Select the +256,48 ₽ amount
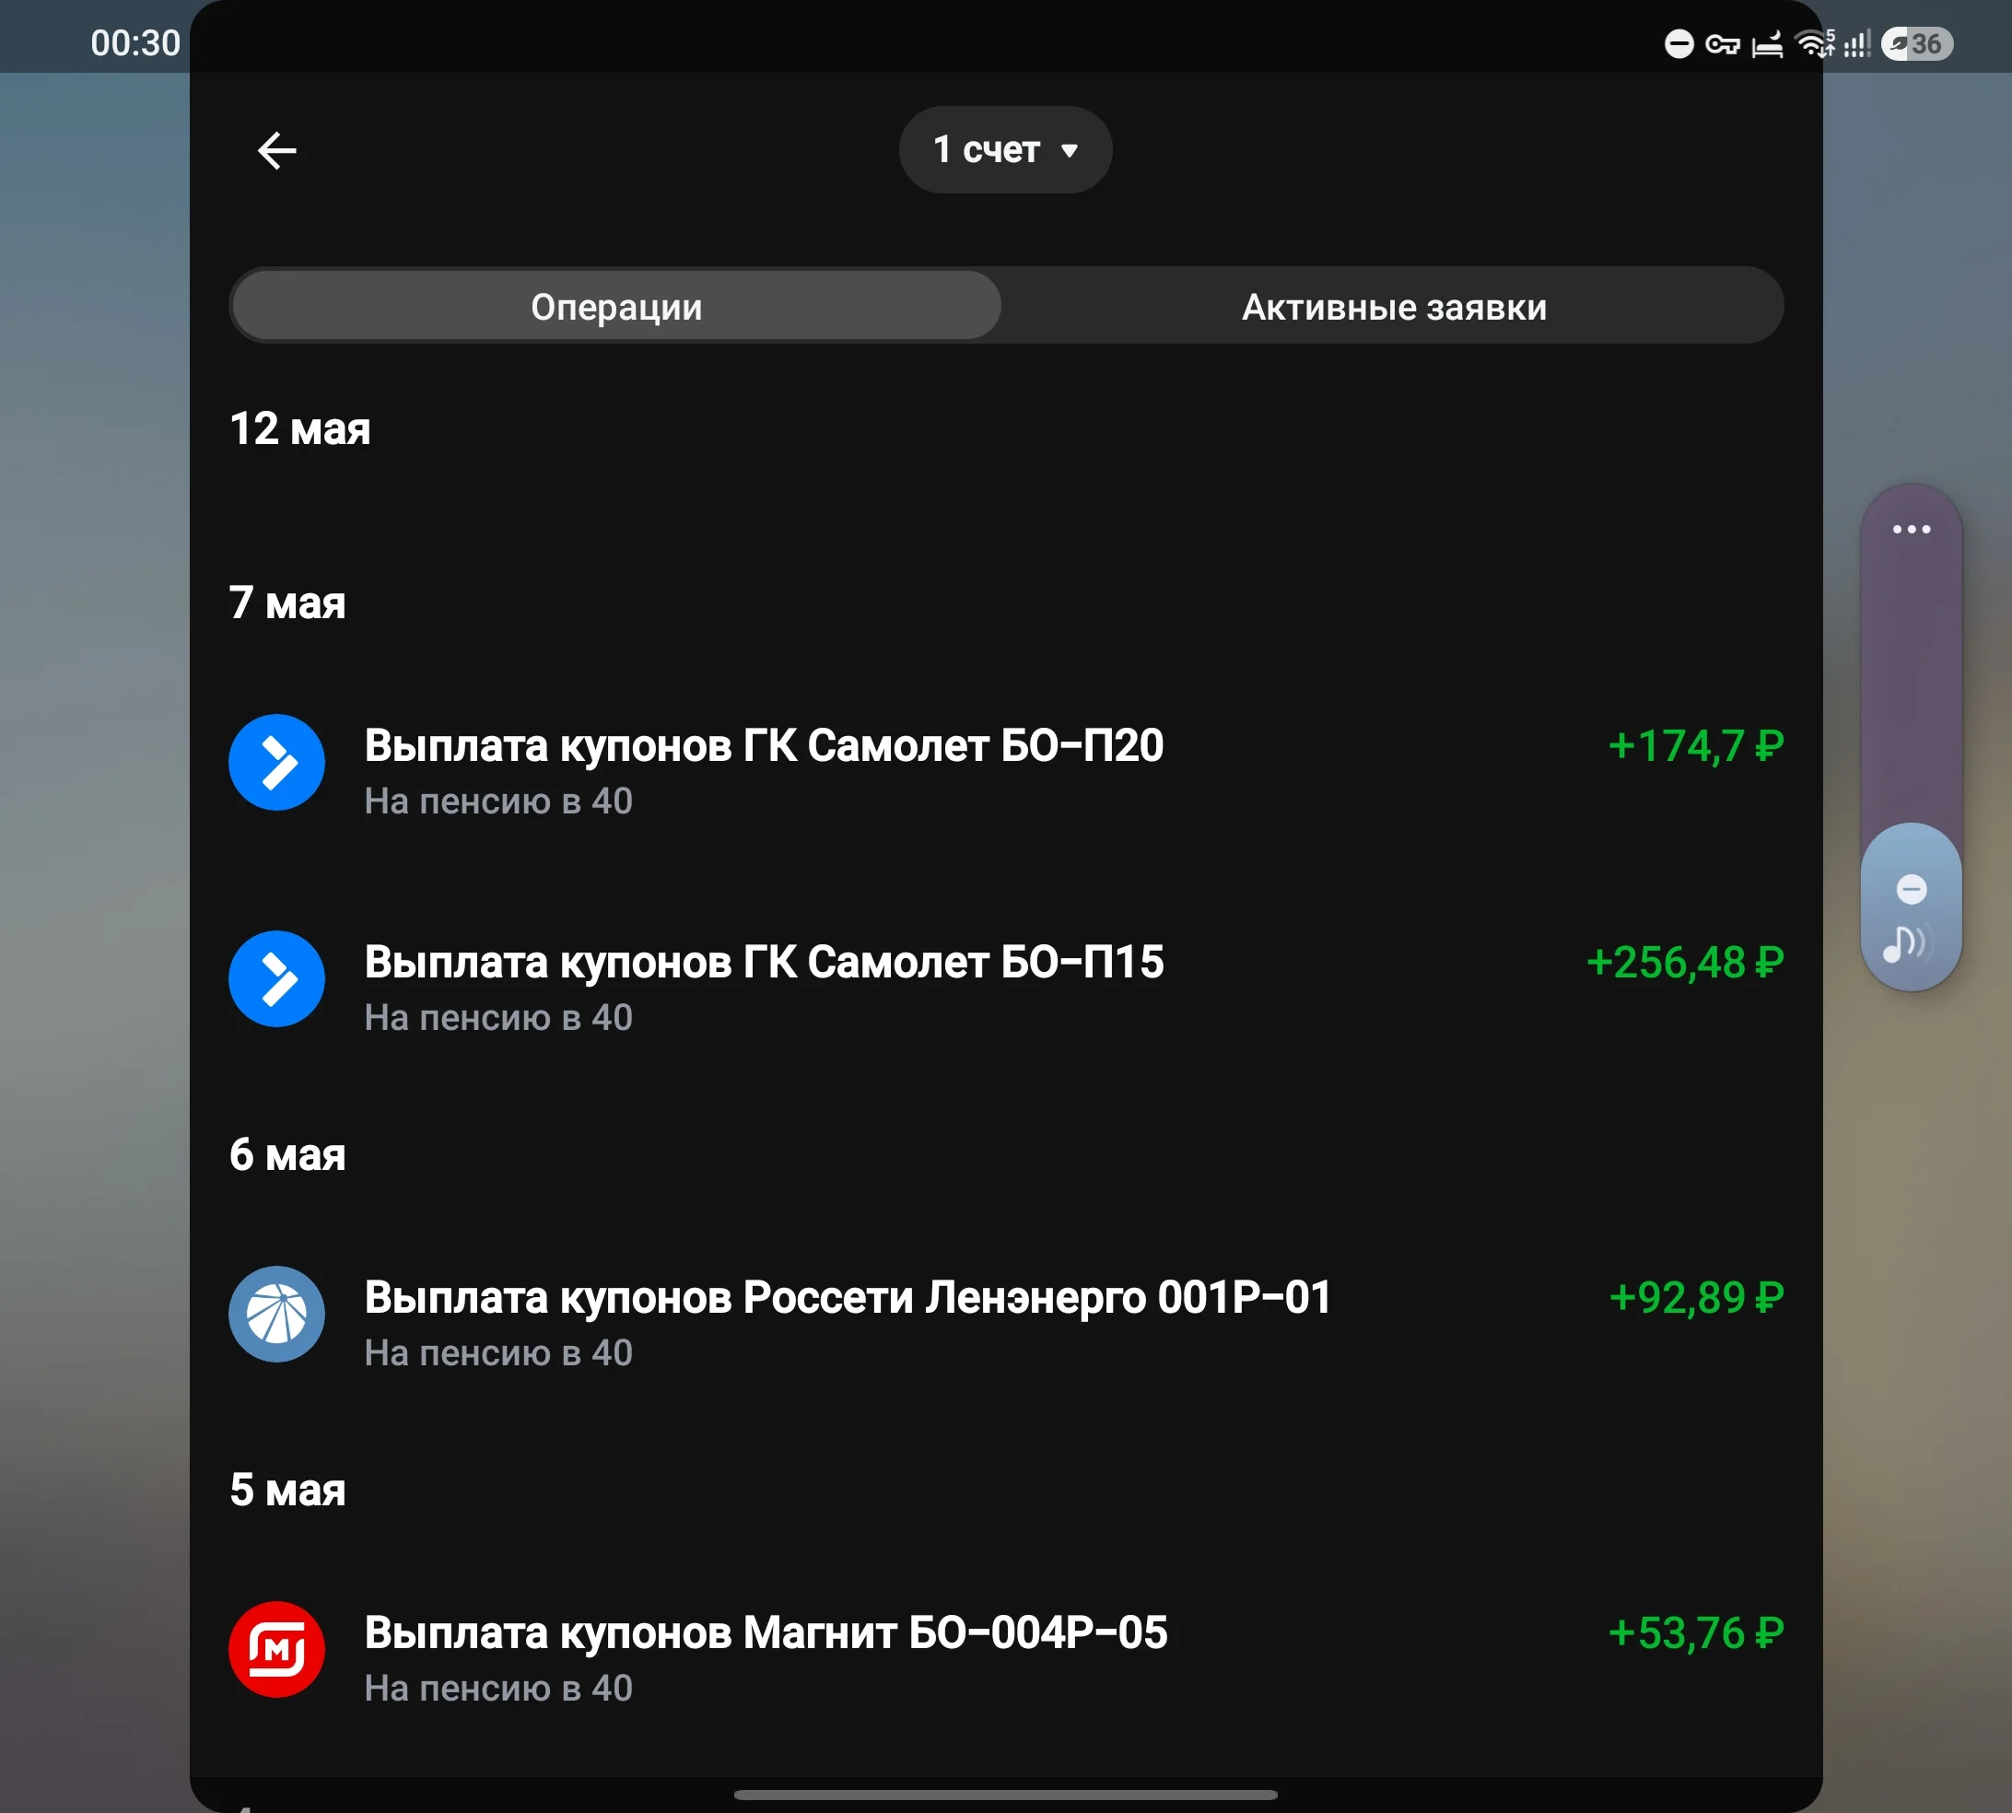2012x1813 pixels. pos(1684,961)
